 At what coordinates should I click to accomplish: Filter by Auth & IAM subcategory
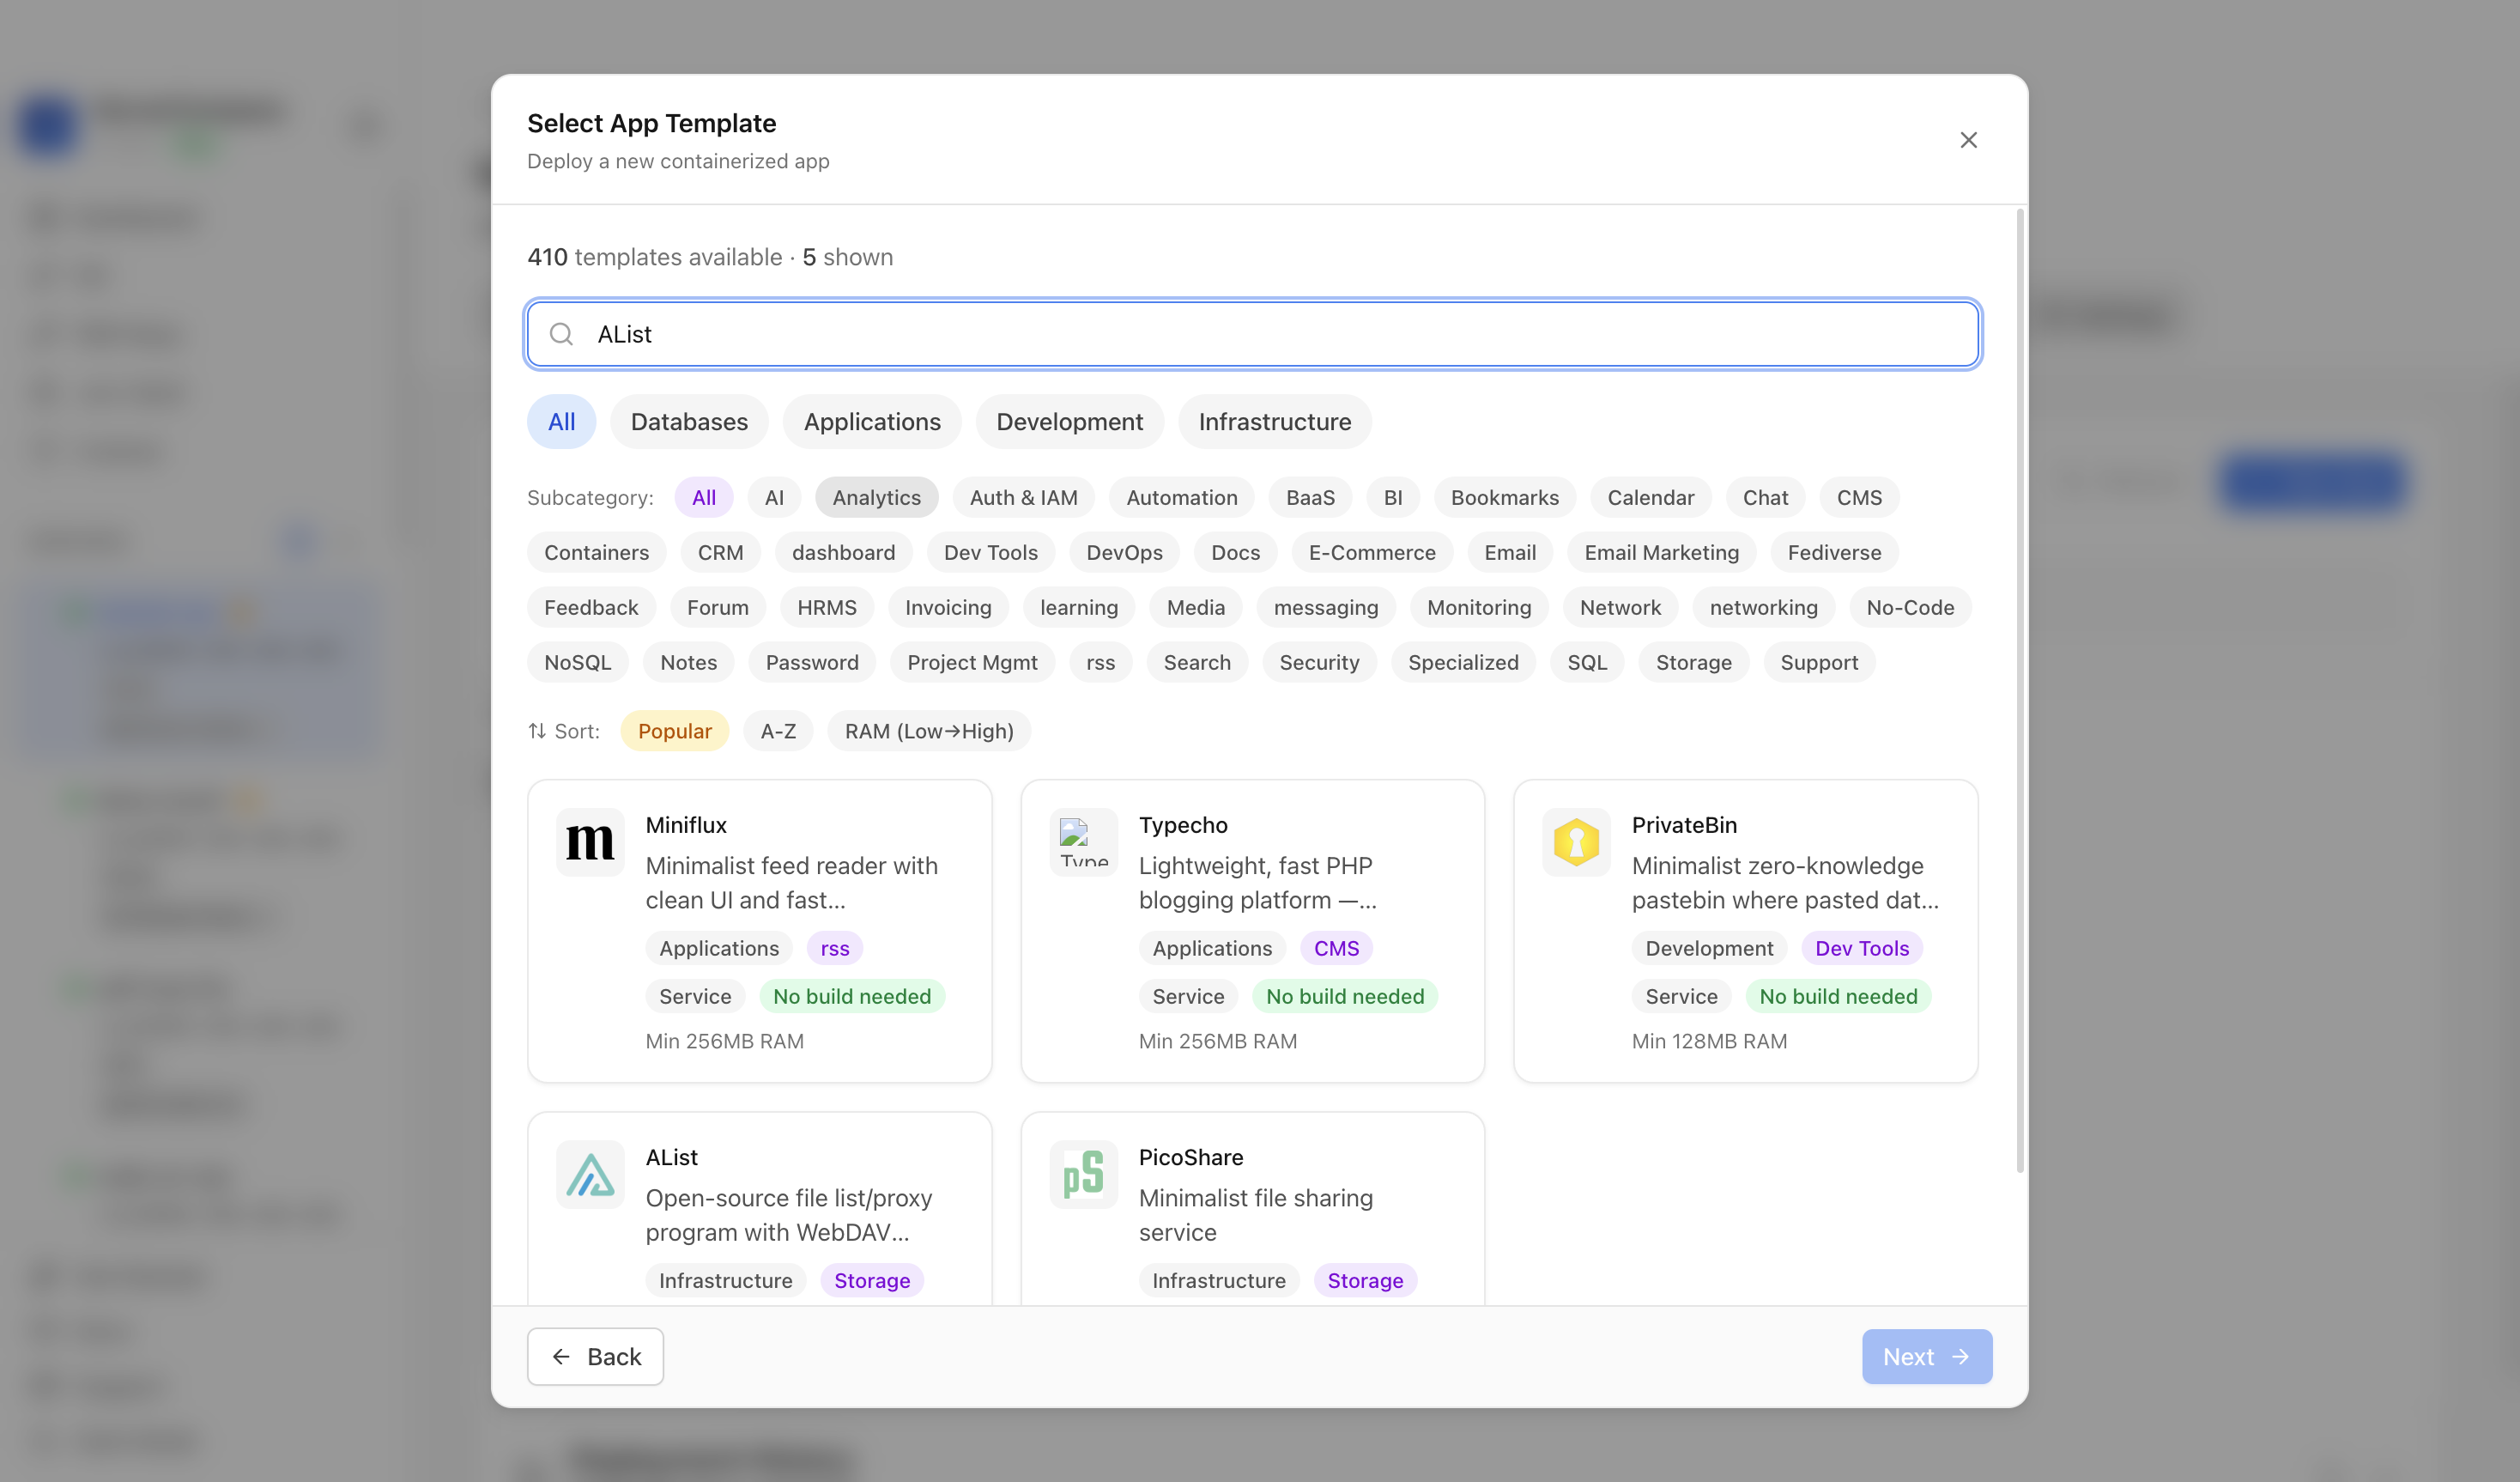(1024, 497)
